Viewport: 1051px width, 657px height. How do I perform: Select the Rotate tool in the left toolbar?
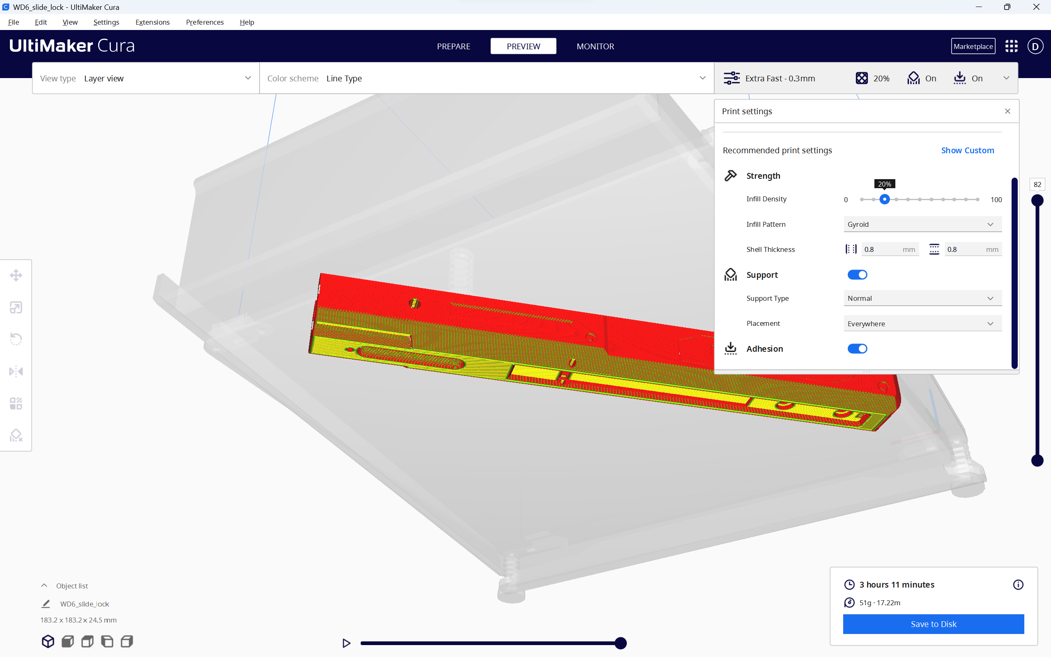16,339
